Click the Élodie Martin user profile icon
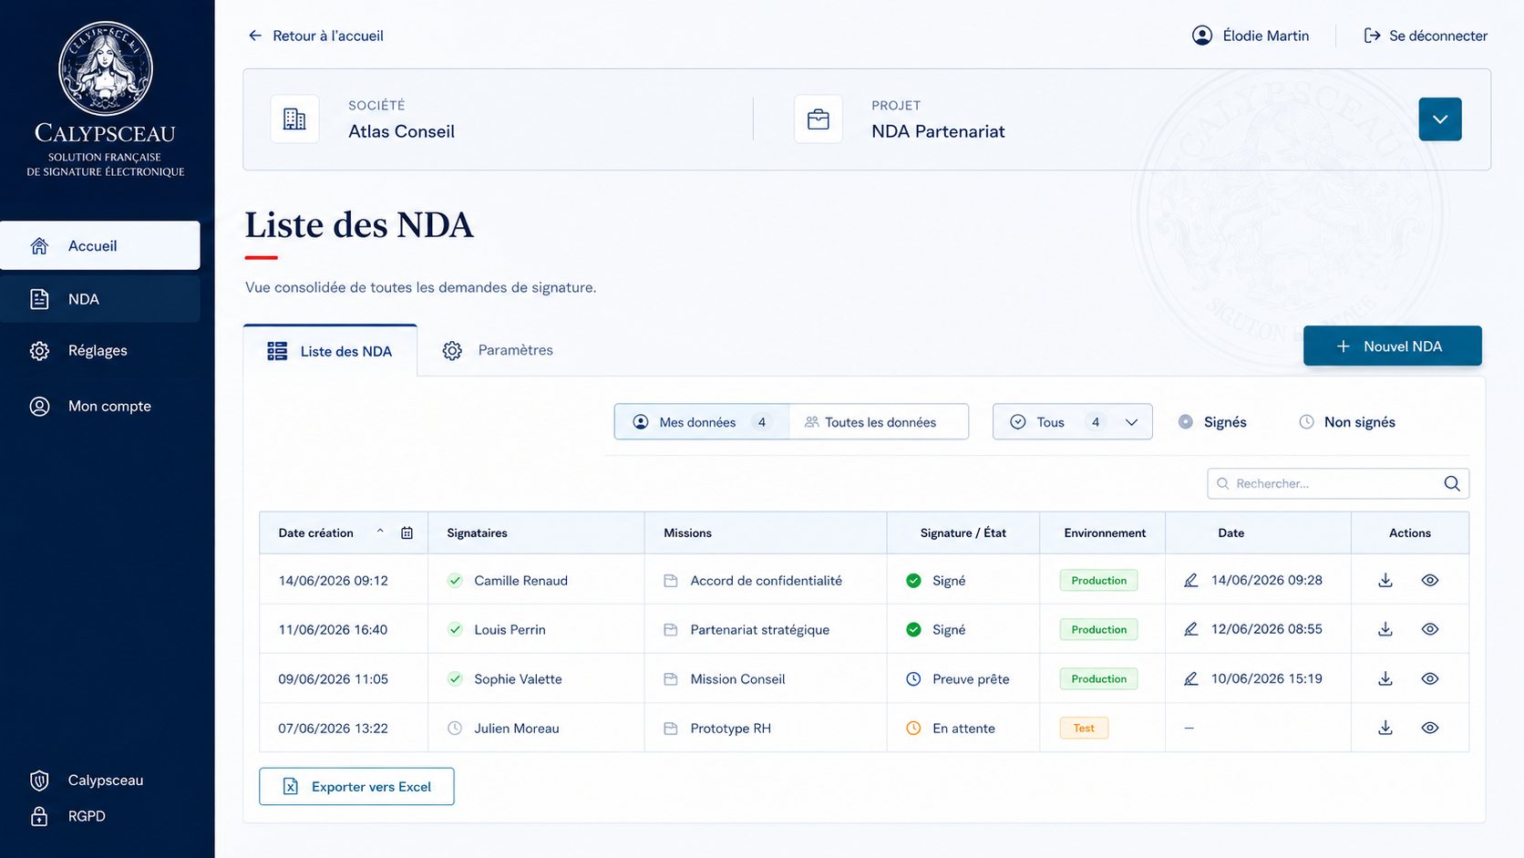1524x858 pixels. pyautogui.click(x=1202, y=36)
